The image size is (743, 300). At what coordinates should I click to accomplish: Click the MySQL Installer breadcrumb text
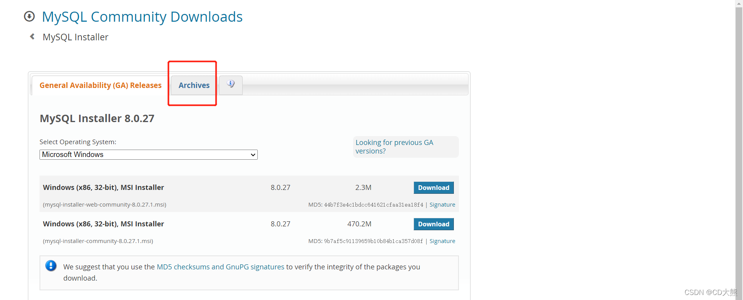76,37
